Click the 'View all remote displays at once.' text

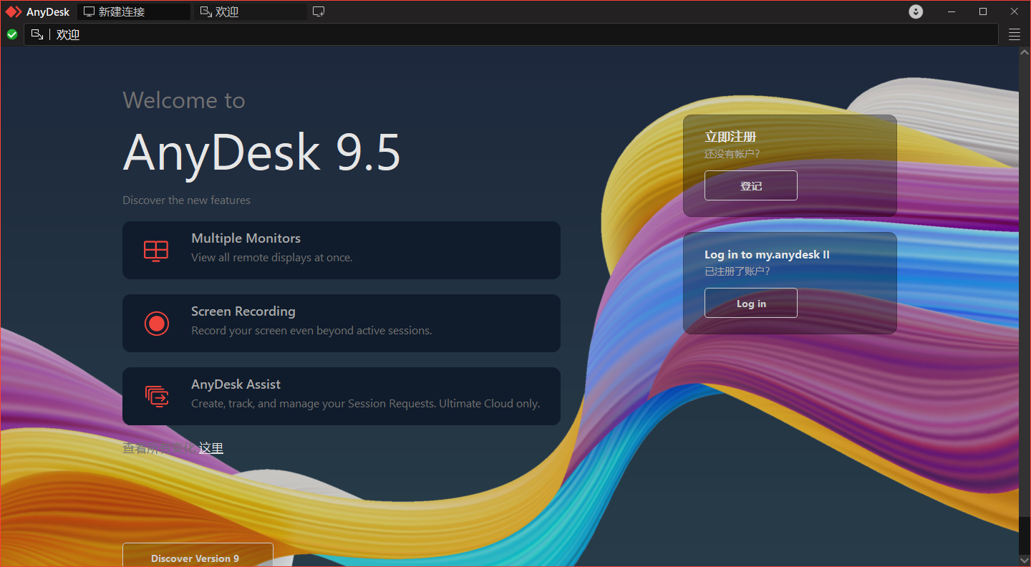coord(272,258)
